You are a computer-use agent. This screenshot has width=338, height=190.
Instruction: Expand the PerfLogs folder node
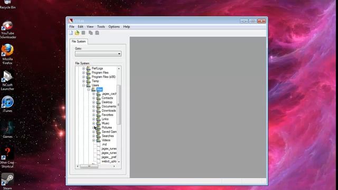[83, 69]
